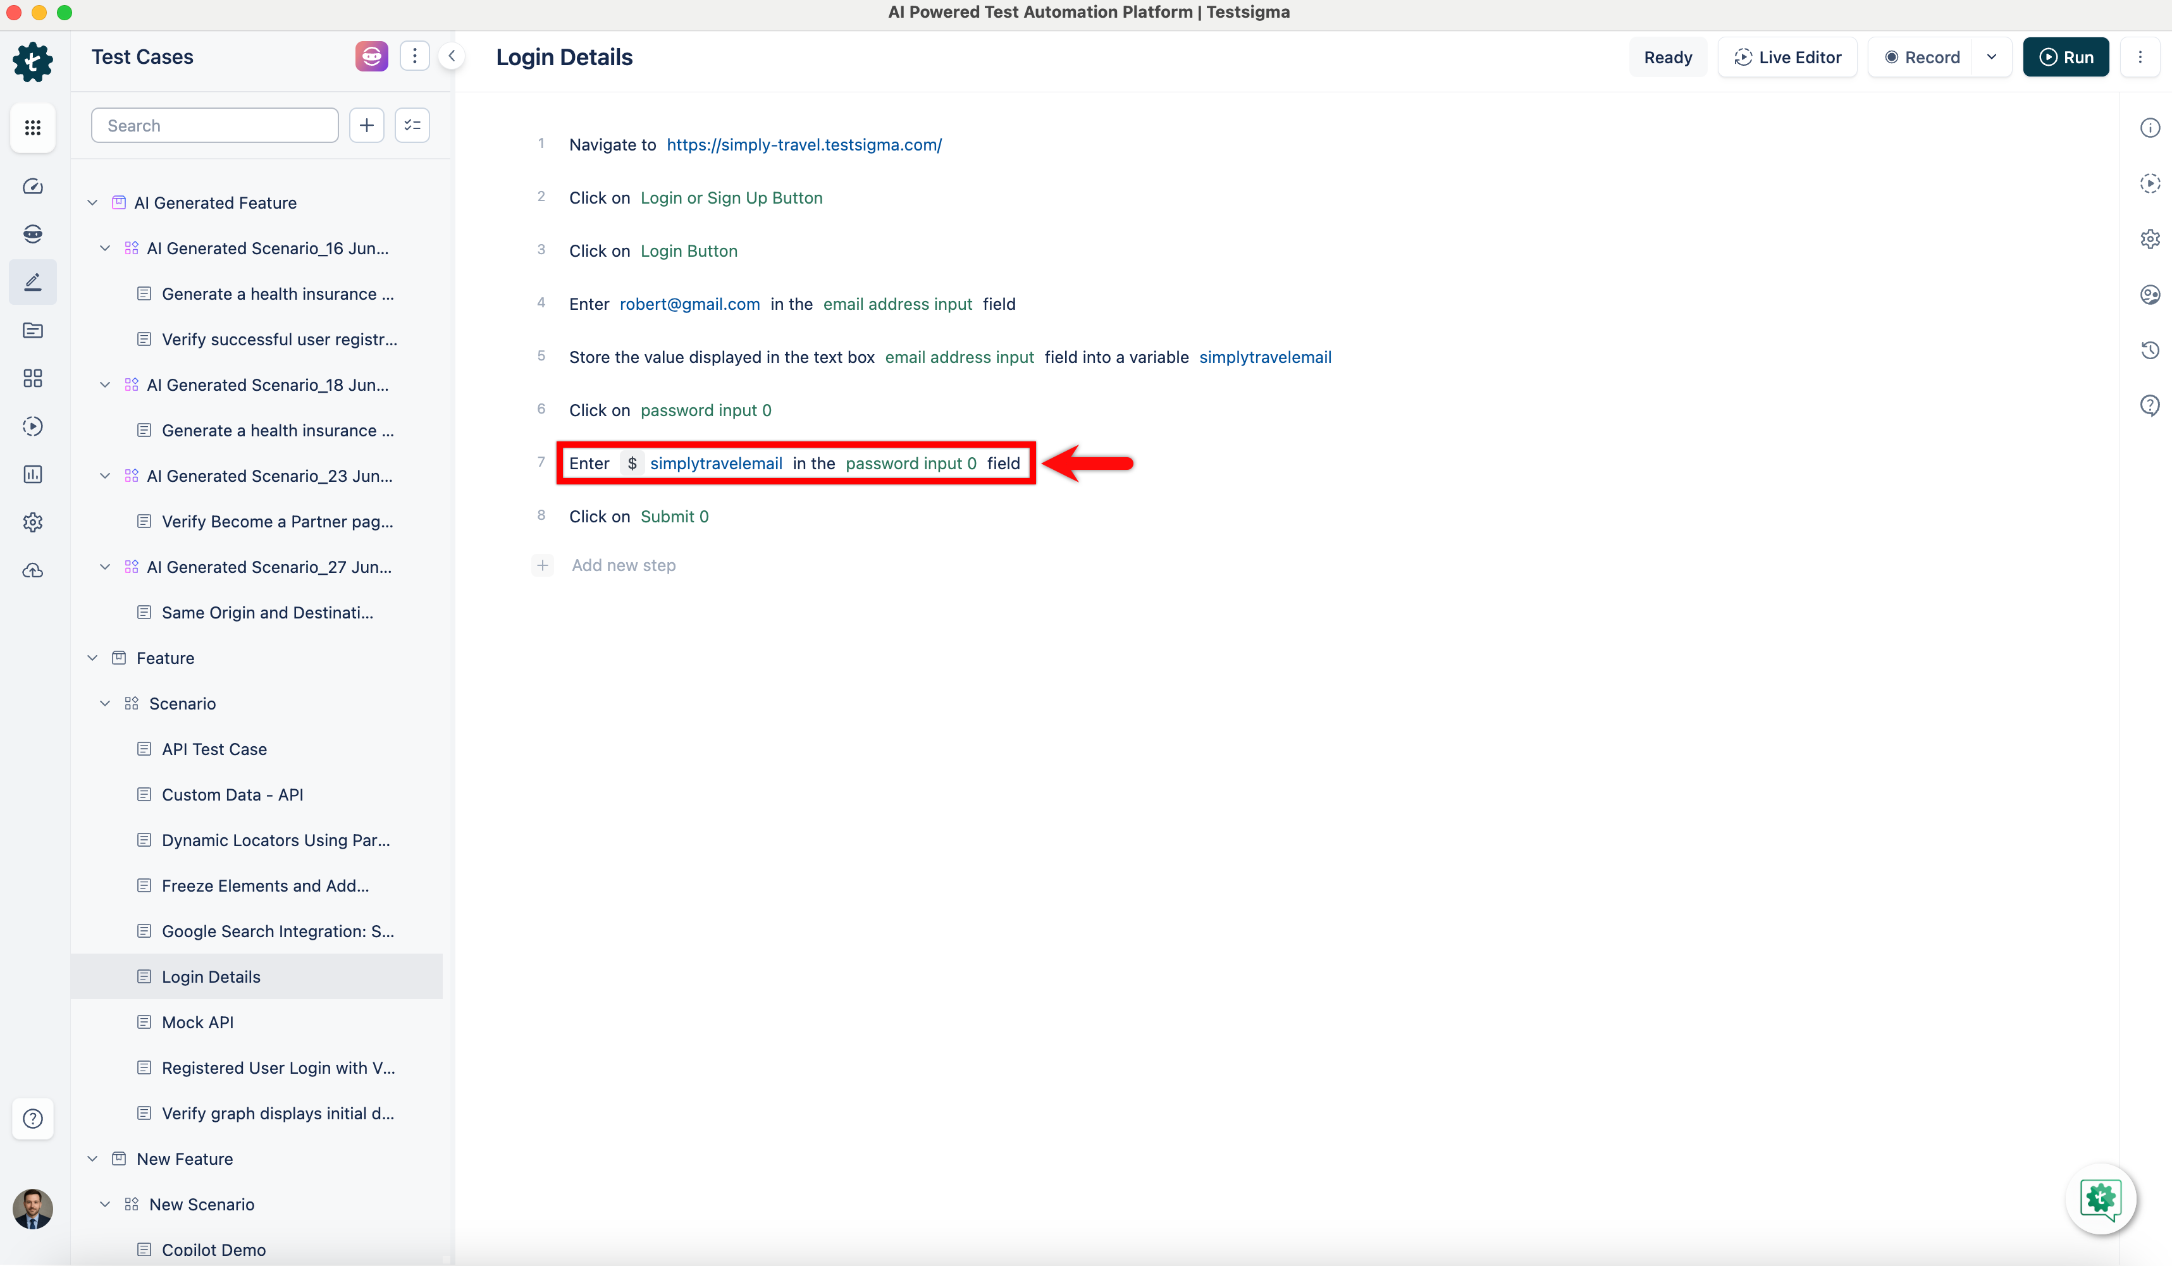The width and height of the screenshot is (2172, 1266).
Task: Select the Mock API test case
Action: click(197, 1021)
